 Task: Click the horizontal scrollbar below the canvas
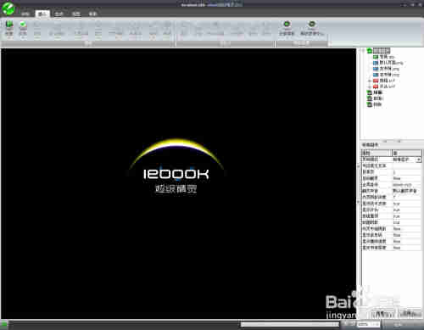click(290, 324)
